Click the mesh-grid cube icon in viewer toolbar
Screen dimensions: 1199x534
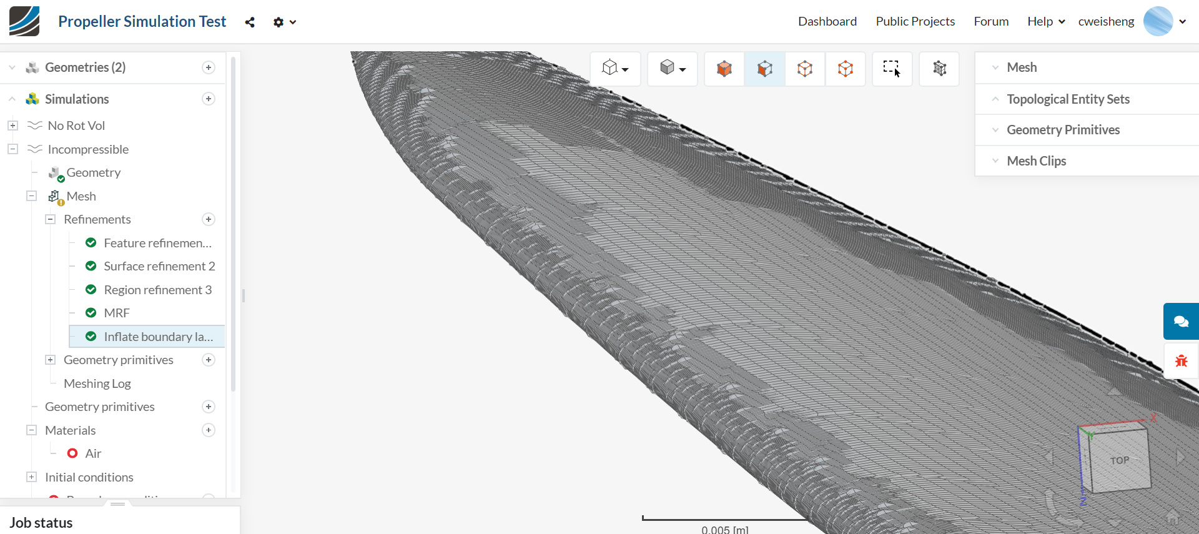pos(939,68)
